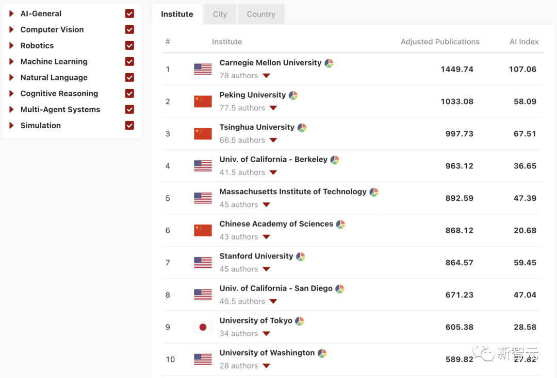Expand Carnegie Mellon's 78 authors list arrow

[x=266, y=76]
